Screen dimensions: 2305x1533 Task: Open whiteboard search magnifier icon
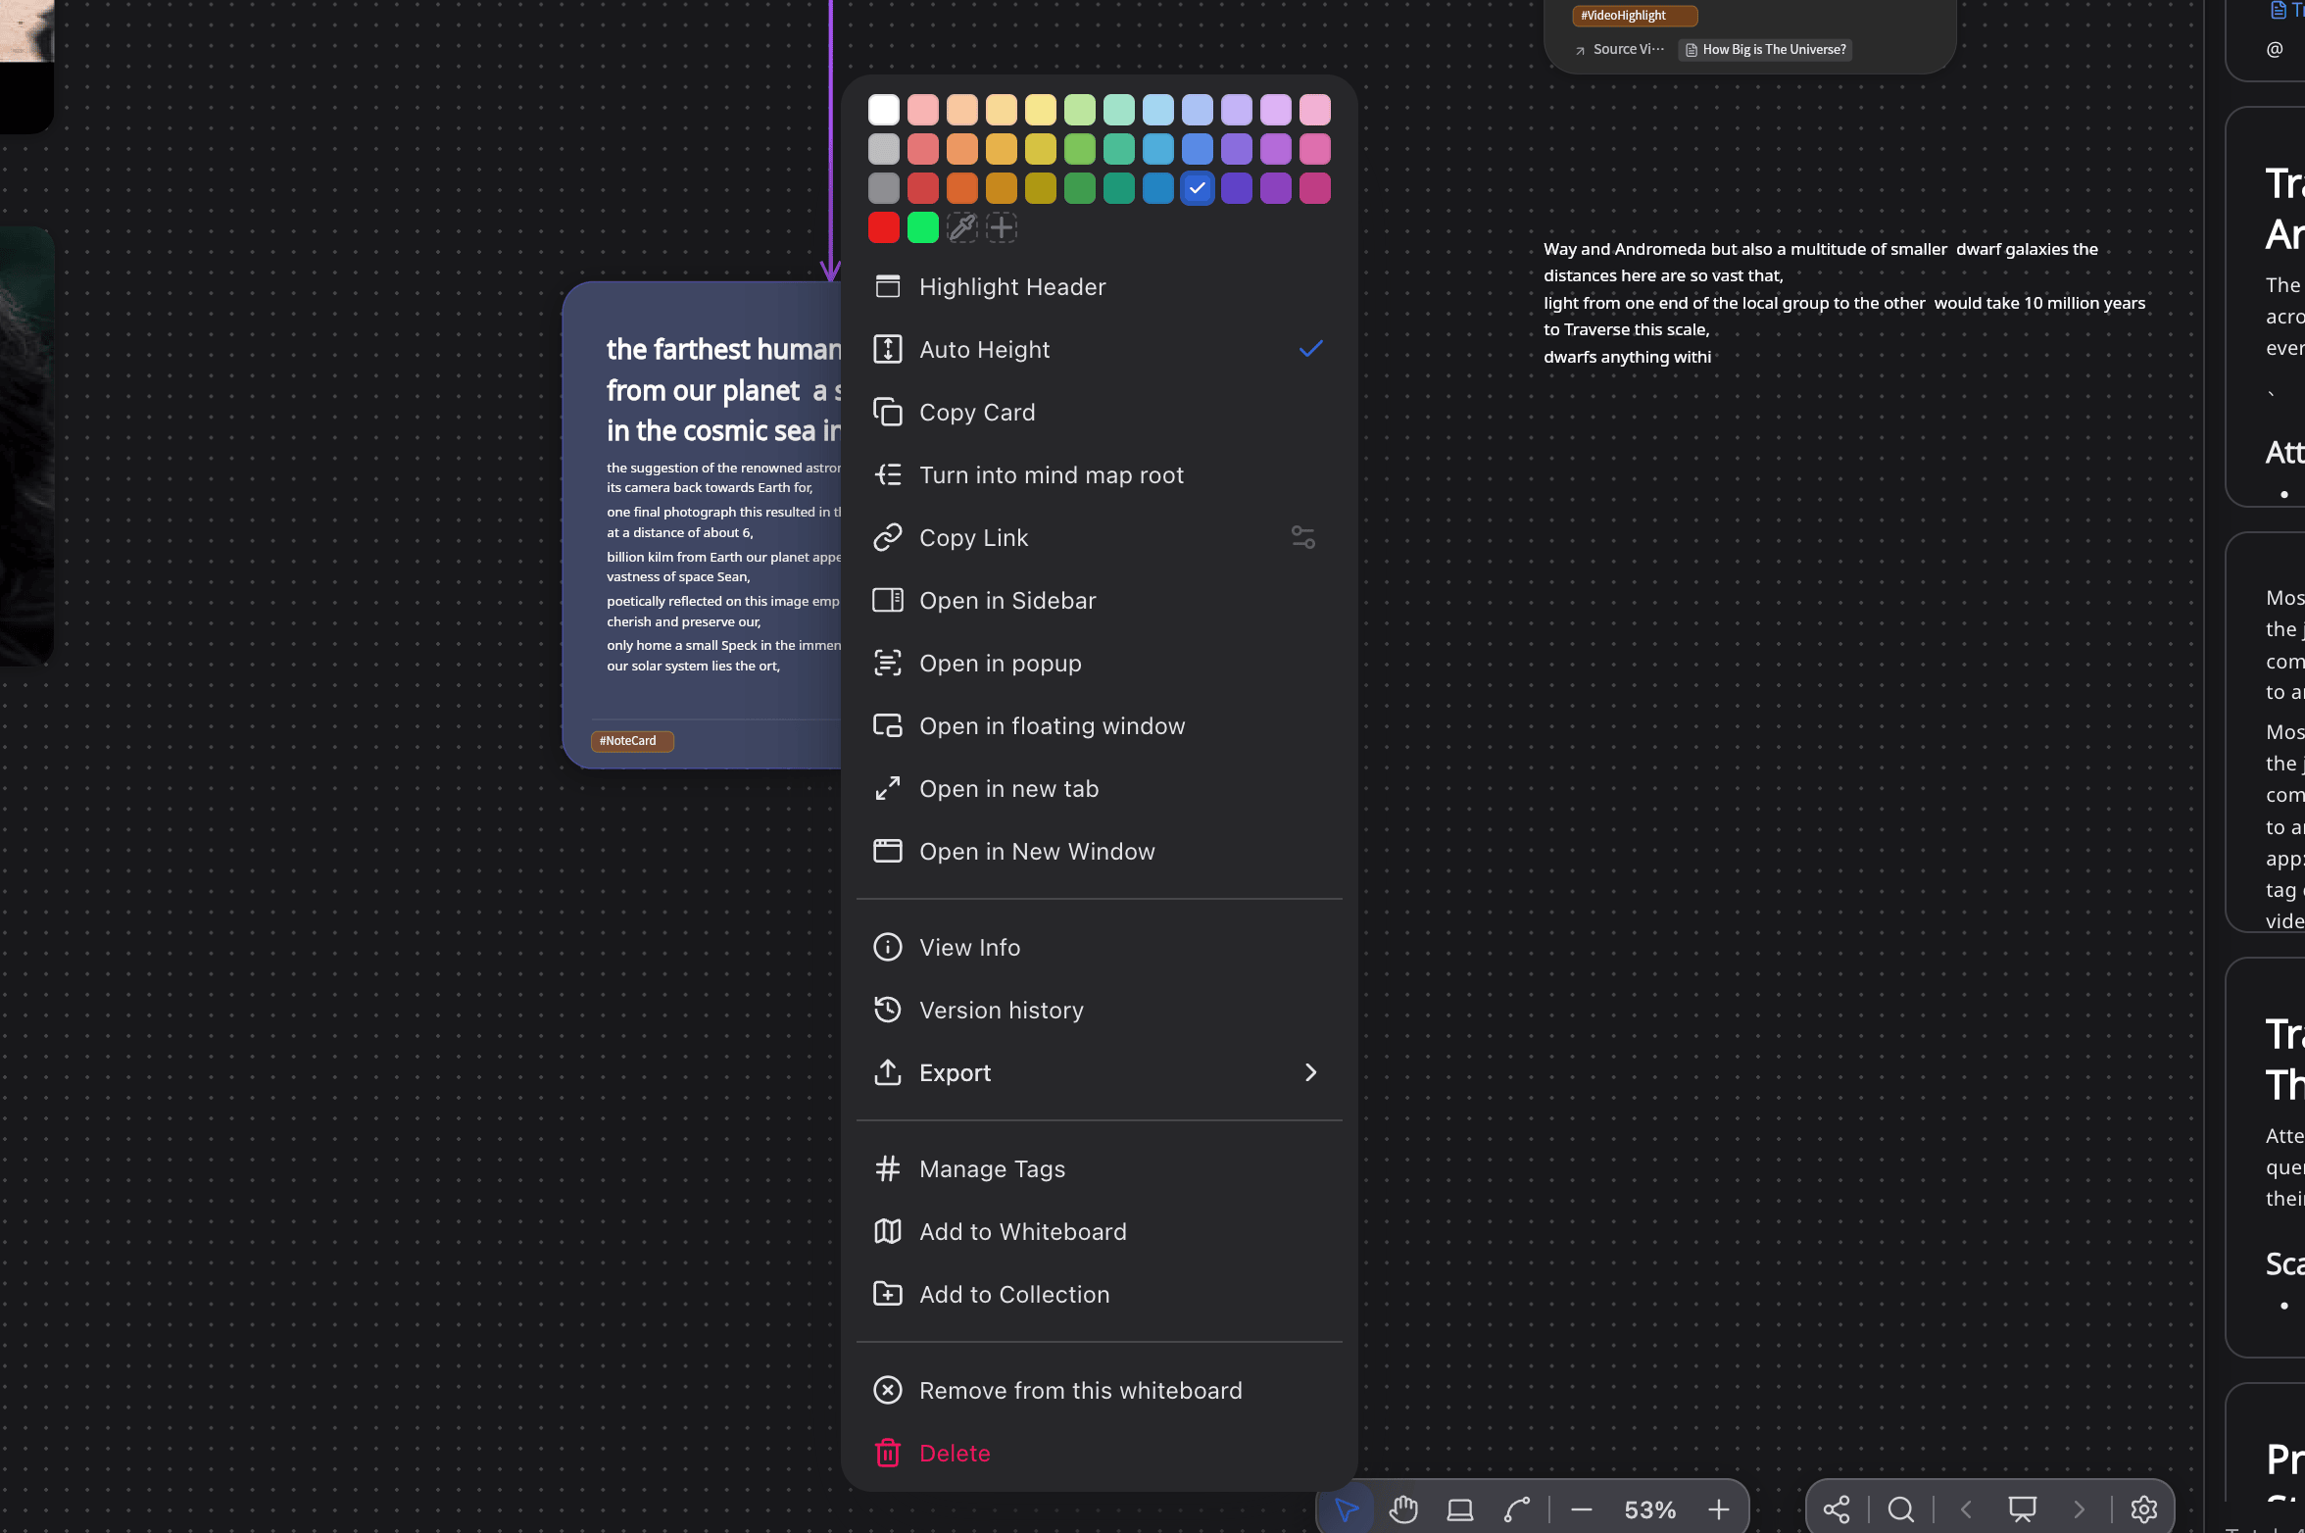coord(1901,1509)
